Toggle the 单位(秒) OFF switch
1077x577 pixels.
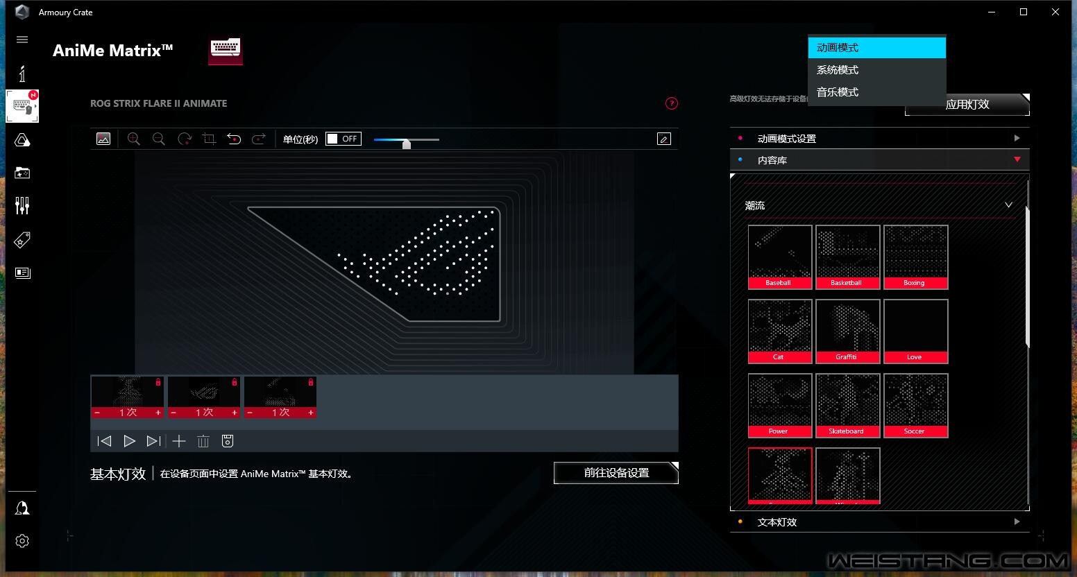click(343, 139)
